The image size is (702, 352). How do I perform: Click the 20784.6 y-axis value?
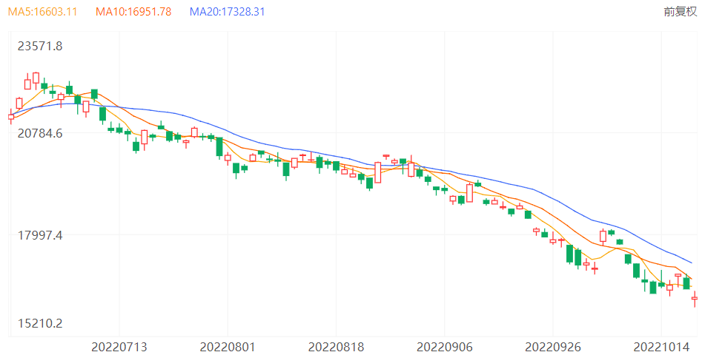(40, 133)
